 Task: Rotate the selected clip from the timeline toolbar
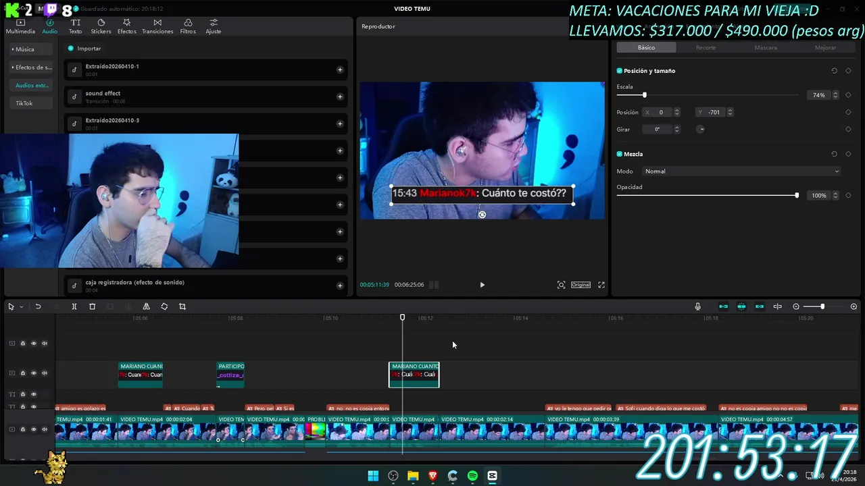pyautogui.click(x=164, y=306)
